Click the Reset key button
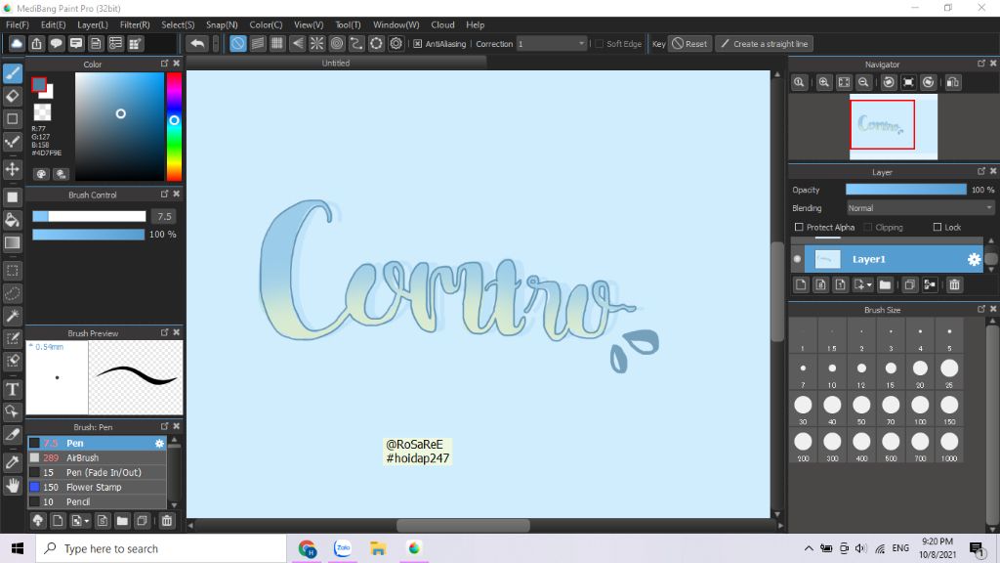The width and height of the screenshot is (1000, 563). (689, 43)
